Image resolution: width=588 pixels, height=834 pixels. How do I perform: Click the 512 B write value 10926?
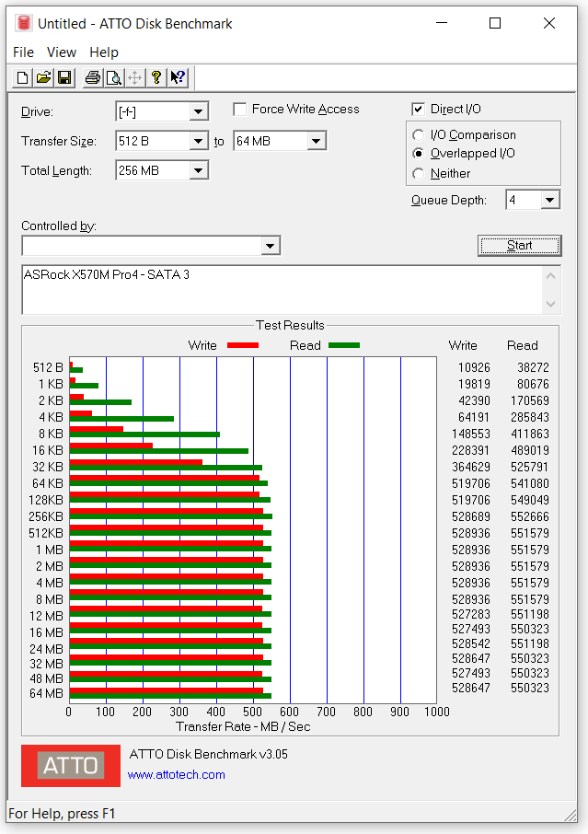(474, 367)
